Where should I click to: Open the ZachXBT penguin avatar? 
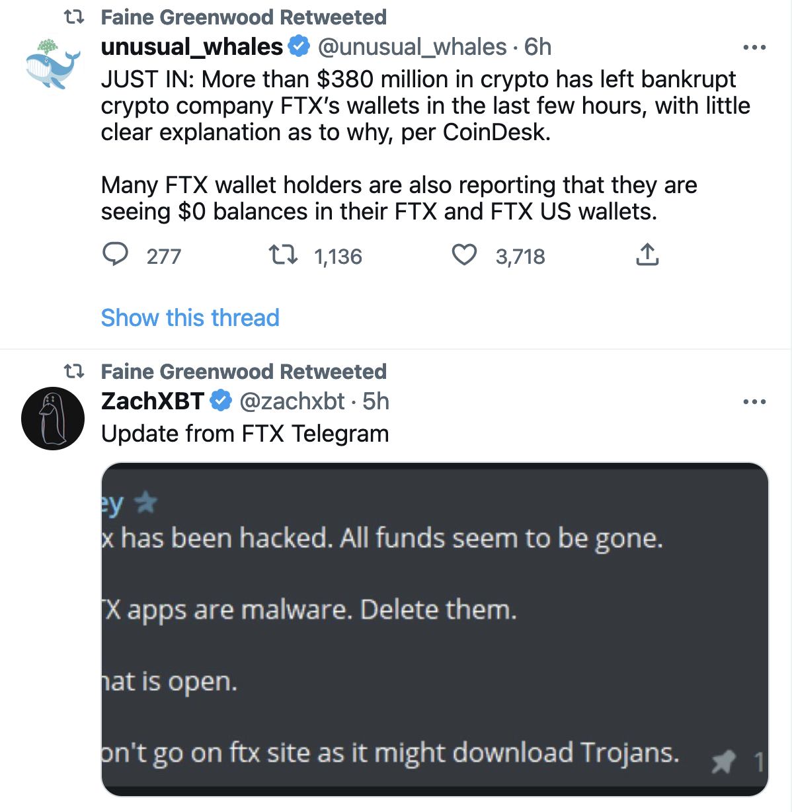pos(53,419)
